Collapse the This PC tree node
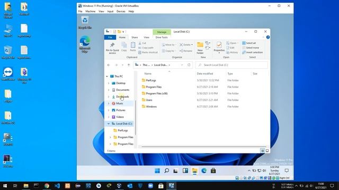This screenshot has width=339, height=190. point(107,76)
